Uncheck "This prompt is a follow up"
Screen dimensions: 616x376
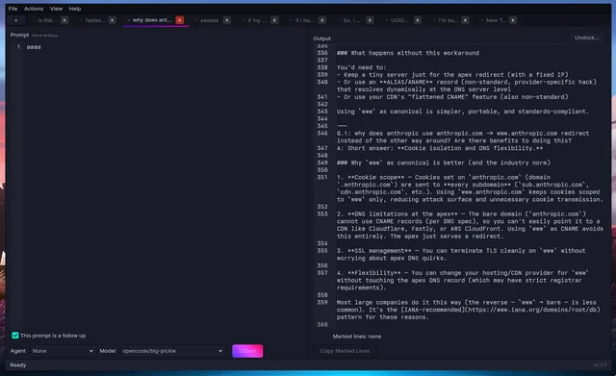tap(15, 336)
